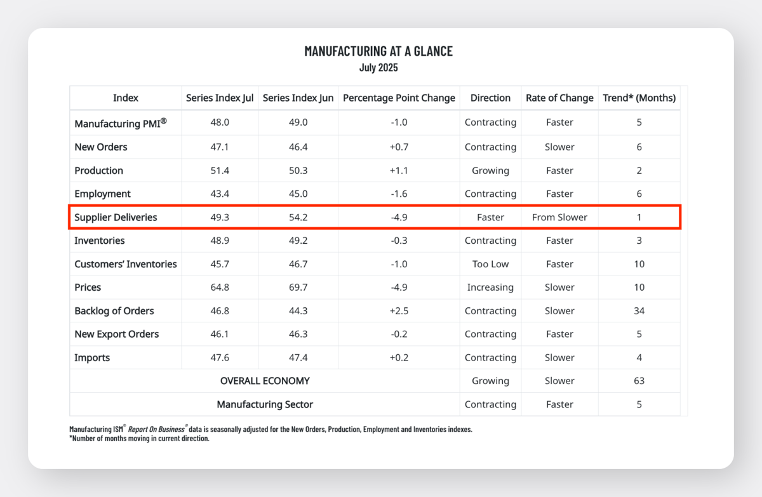Select the Trend* (Months) column header

click(639, 98)
